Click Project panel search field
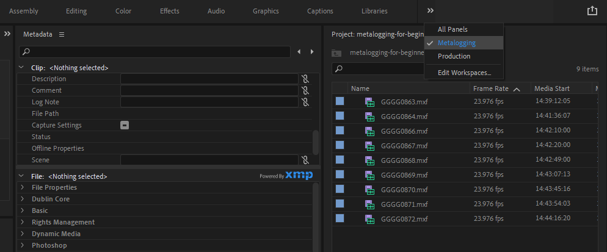This screenshot has width=607, height=252. [x=378, y=69]
